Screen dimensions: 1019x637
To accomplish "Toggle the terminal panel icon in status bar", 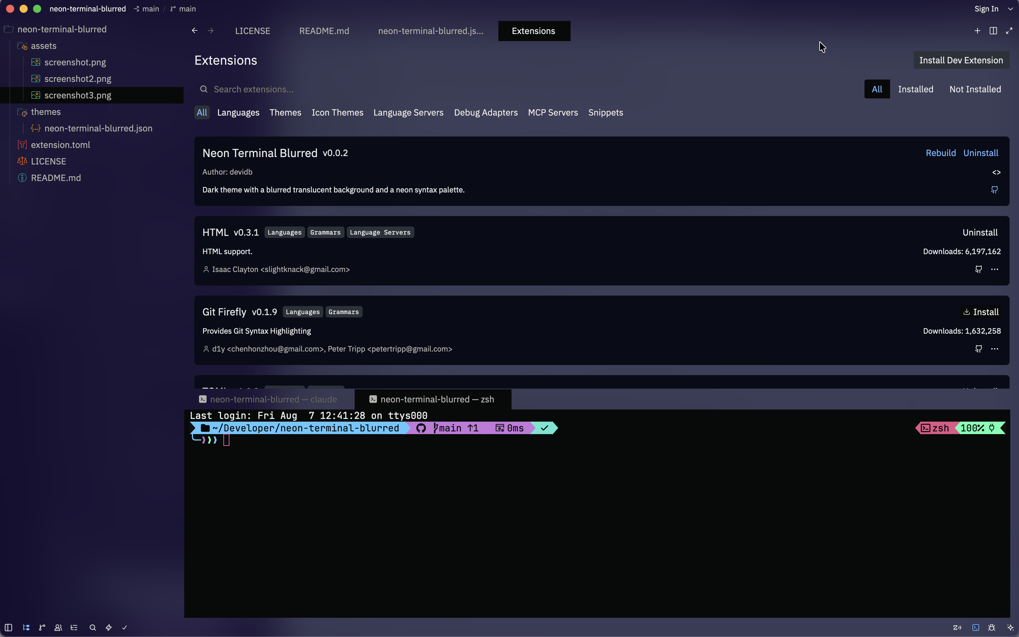I will pyautogui.click(x=975, y=627).
